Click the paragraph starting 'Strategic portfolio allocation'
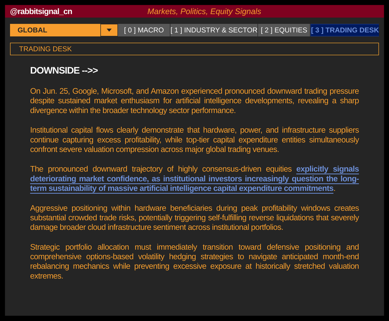Screen dimensions: 389x321 point(195,261)
